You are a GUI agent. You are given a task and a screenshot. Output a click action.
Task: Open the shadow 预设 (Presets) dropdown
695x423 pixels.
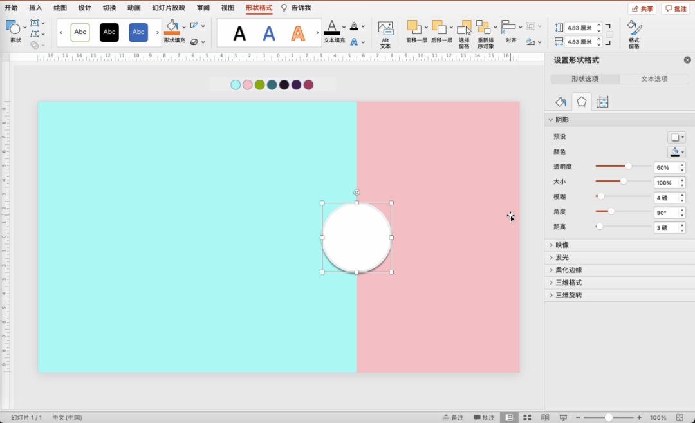pos(676,137)
